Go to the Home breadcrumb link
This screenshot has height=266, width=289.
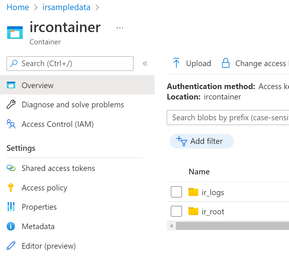click(x=18, y=7)
